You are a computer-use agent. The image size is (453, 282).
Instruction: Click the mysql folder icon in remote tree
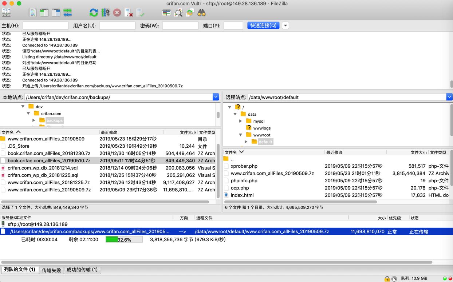pyautogui.click(x=249, y=121)
